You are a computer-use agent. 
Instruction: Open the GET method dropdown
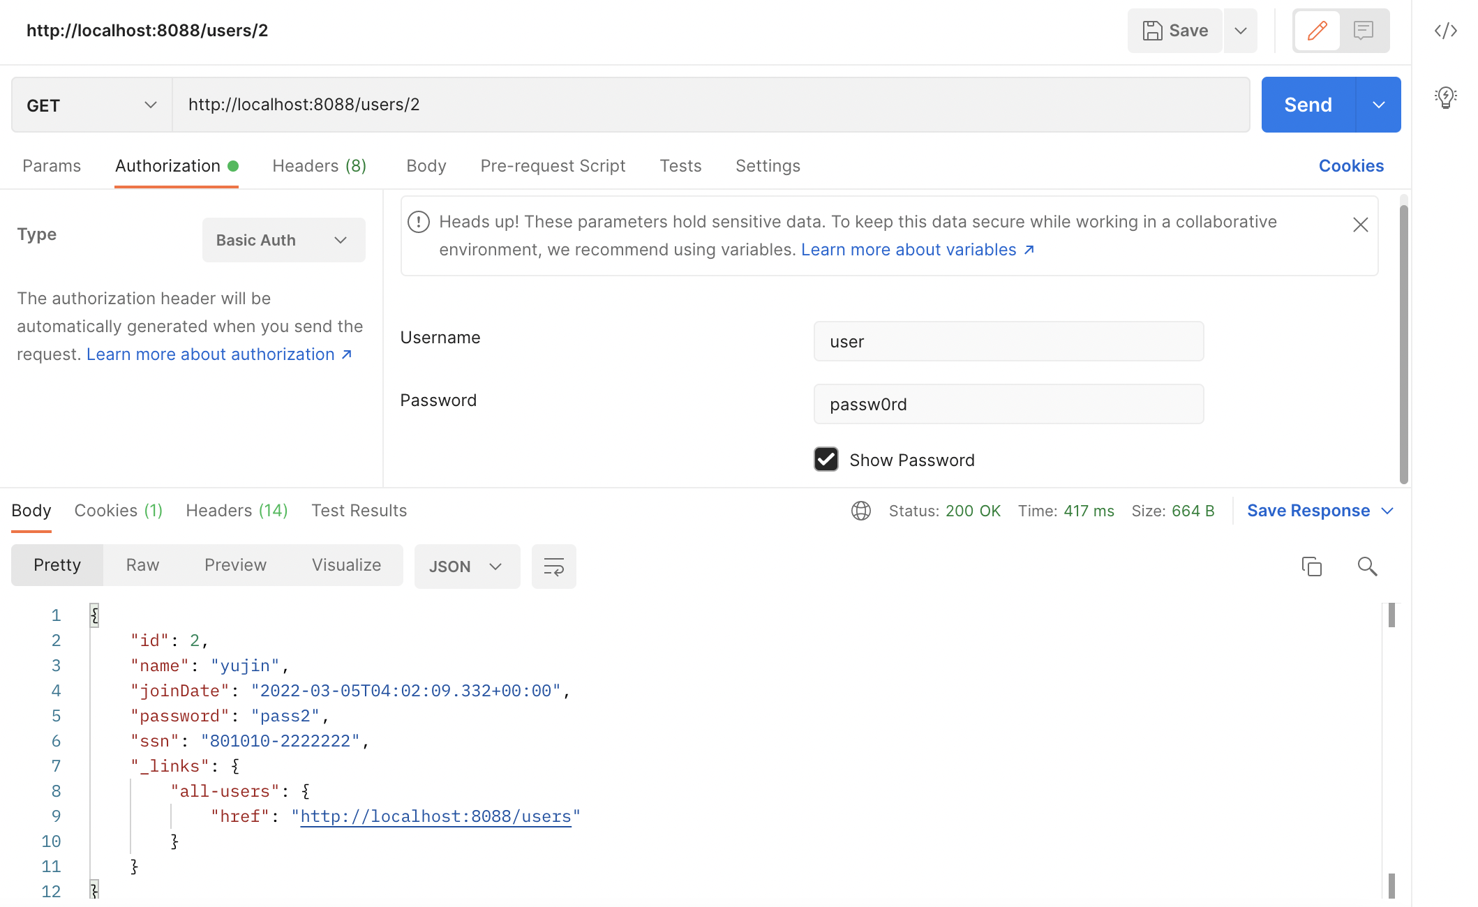91,105
